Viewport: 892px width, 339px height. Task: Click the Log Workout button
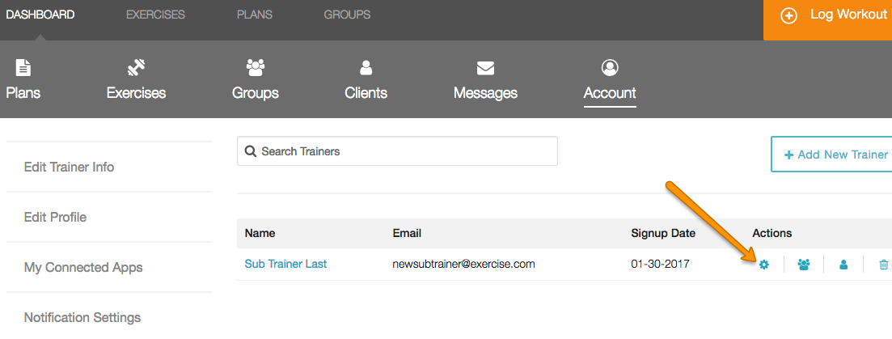pyautogui.click(x=828, y=20)
